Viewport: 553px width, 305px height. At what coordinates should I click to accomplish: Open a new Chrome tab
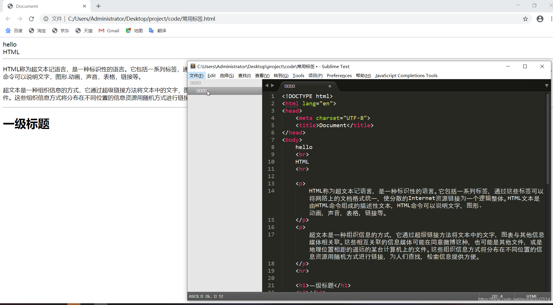[x=98, y=6]
